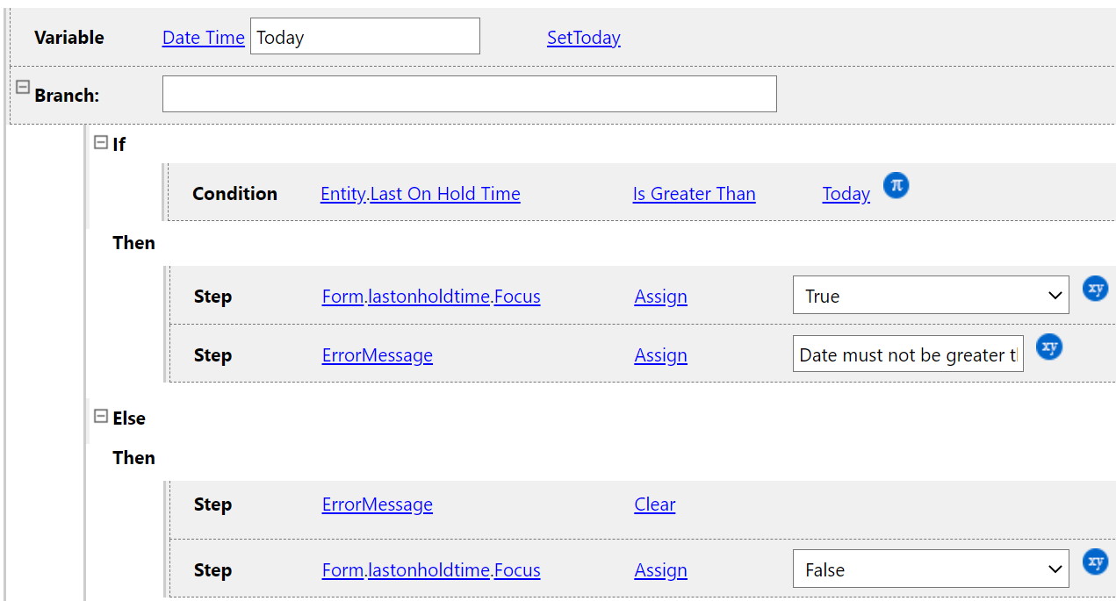Collapse the Branch section

point(23,88)
